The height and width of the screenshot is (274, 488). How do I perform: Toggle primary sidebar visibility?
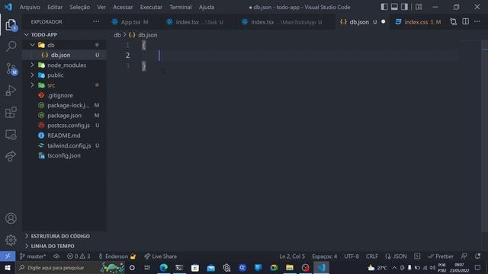tap(384, 7)
